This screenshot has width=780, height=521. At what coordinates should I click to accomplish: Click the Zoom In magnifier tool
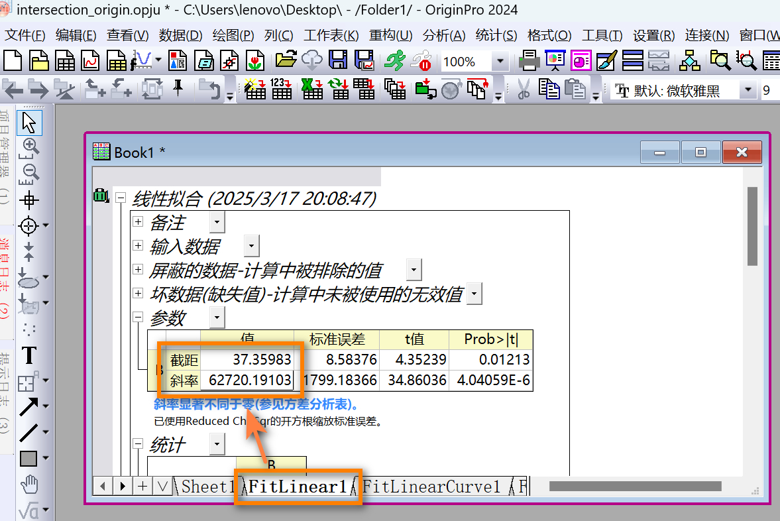29,146
